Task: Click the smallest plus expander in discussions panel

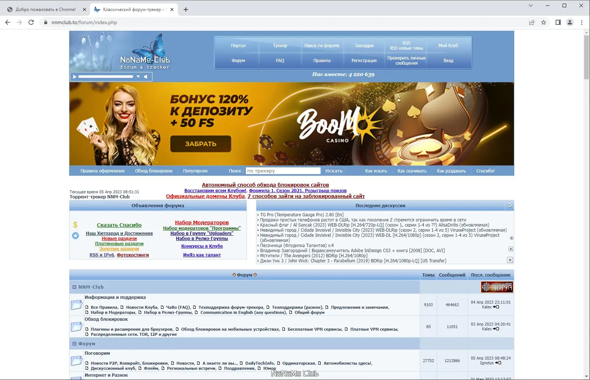Action: [x=511, y=238]
